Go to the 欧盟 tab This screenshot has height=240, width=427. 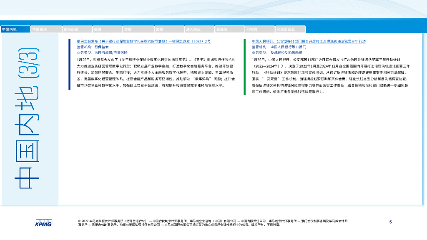(169, 30)
